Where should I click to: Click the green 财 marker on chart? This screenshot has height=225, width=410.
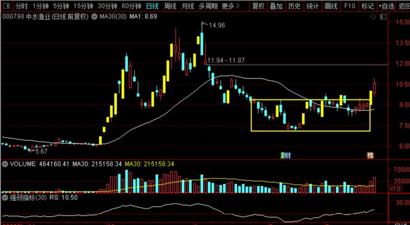coord(286,155)
